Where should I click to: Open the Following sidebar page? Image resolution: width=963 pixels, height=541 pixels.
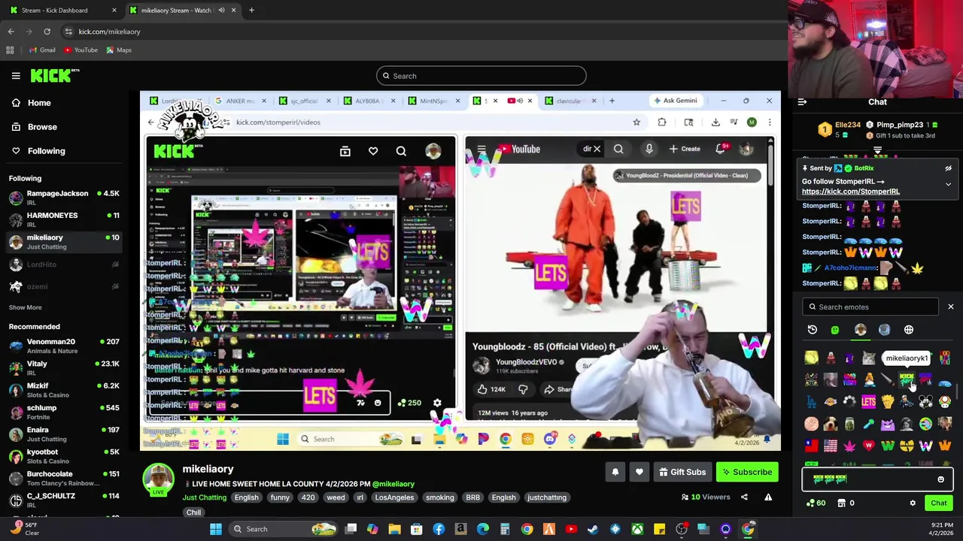pyautogui.click(x=46, y=151)
